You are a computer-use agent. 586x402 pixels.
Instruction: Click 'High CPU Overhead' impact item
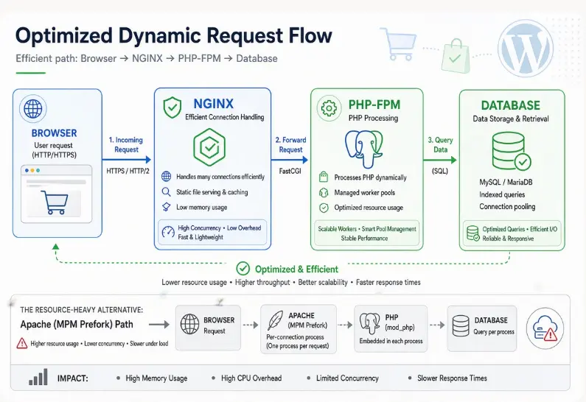click(251, 378)
